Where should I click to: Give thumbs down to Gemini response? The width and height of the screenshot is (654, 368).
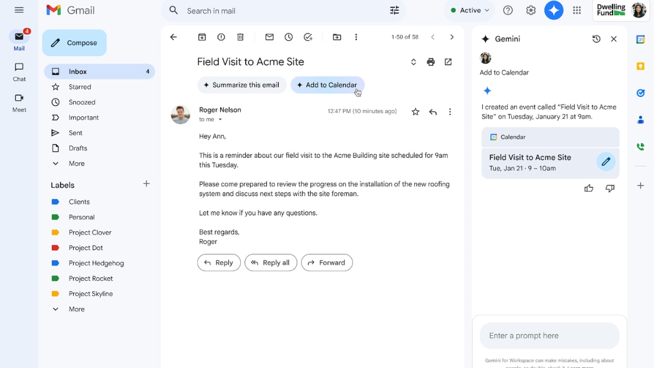[x=610, y=188]
